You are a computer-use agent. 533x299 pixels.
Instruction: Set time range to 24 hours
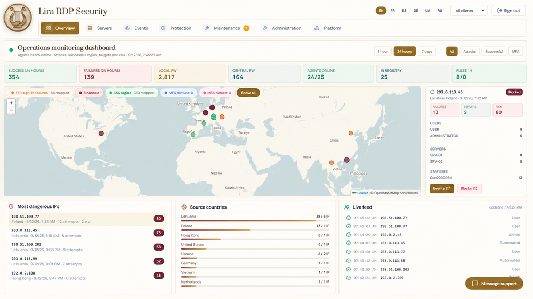pyautogui.click(x=405, y=51)
